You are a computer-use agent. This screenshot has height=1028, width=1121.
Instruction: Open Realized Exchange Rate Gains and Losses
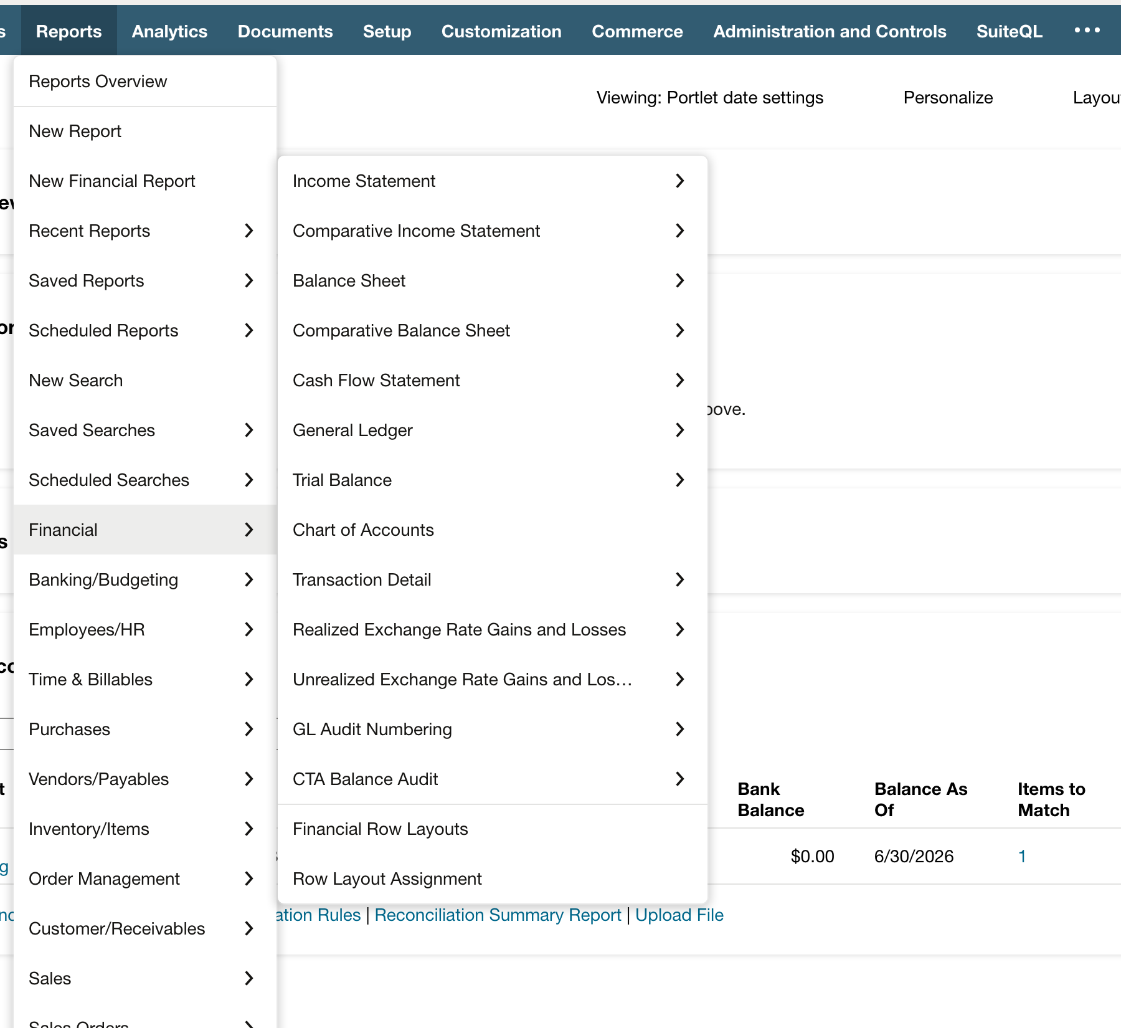click(x=492, y=630)
